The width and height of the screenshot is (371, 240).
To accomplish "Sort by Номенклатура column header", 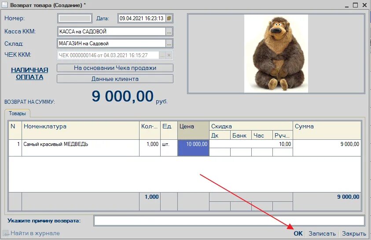I will click(x=81, y=130).
